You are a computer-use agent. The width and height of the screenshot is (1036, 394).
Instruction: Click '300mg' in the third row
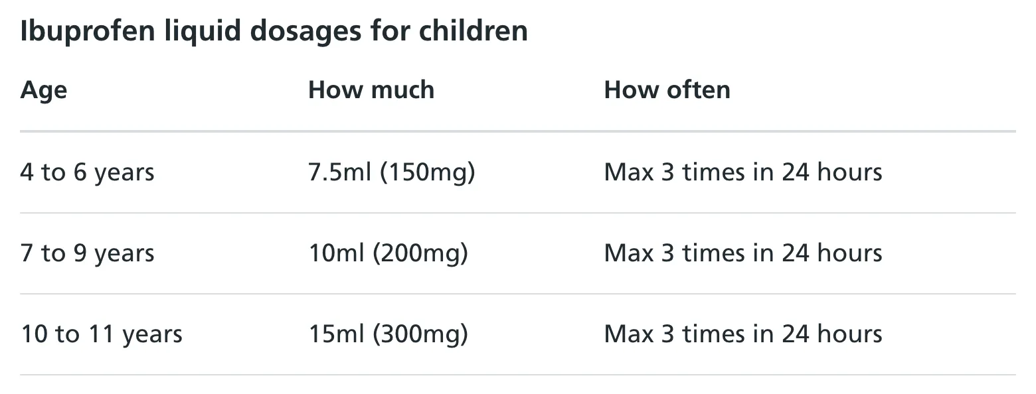[421, 334]
